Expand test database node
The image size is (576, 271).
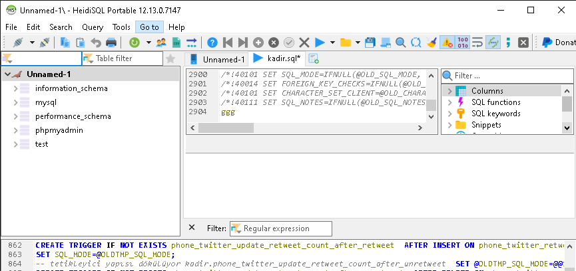click(15, 144)
